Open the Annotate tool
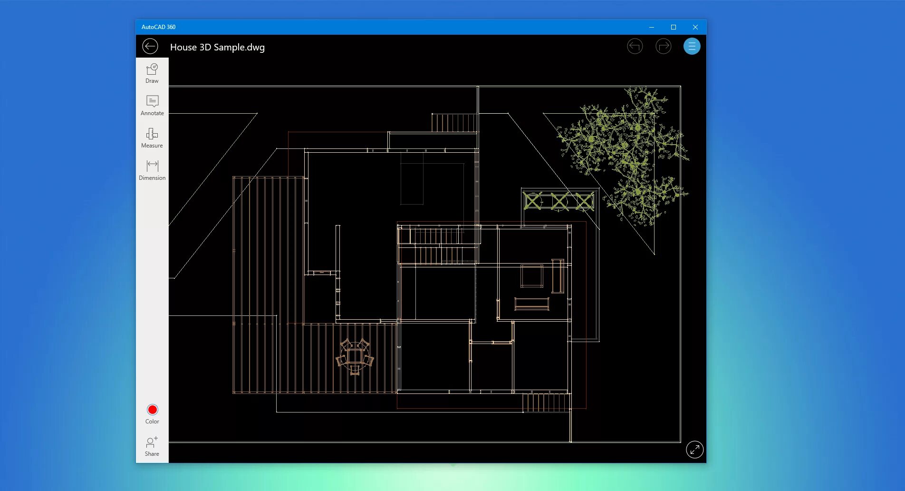905x491 pixels. pyautogui.click(x=152, y=106)
